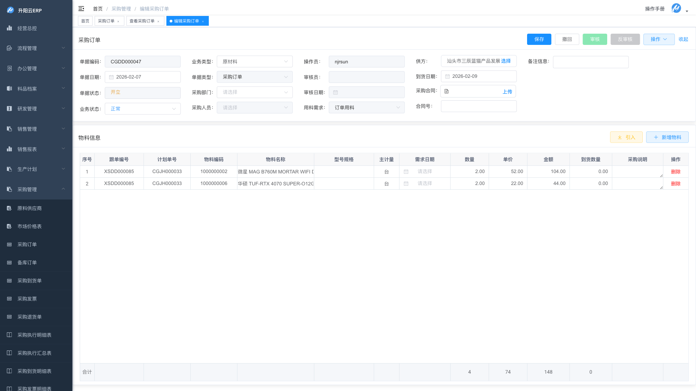Delete row 2 with the 删除 link
Image resolution: width=696 pixels, height=391 pixels.
[x=675, y=184]
